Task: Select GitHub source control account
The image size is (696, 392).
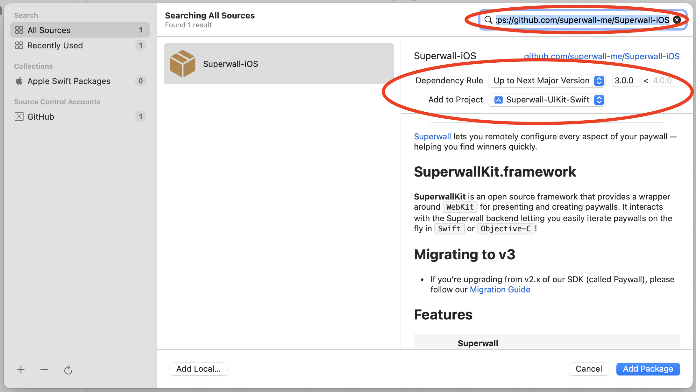Action: 41,117
